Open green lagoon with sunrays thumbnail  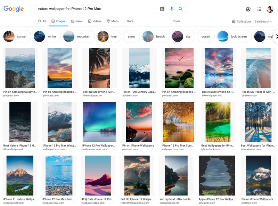(x=218, y=122)
